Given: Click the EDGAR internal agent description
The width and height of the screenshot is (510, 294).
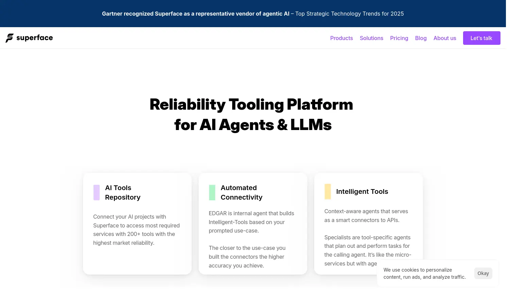Looking at the screenshot, I should pos(251,222).
